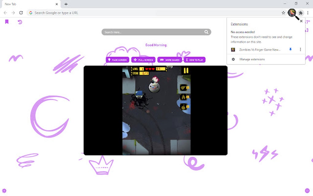
Task: Unpin the Zombies Vs Finger Game extension
Action: point(290,49)
